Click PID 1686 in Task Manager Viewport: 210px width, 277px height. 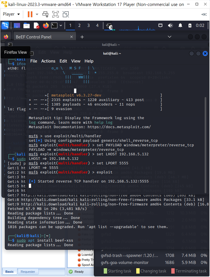170,263
